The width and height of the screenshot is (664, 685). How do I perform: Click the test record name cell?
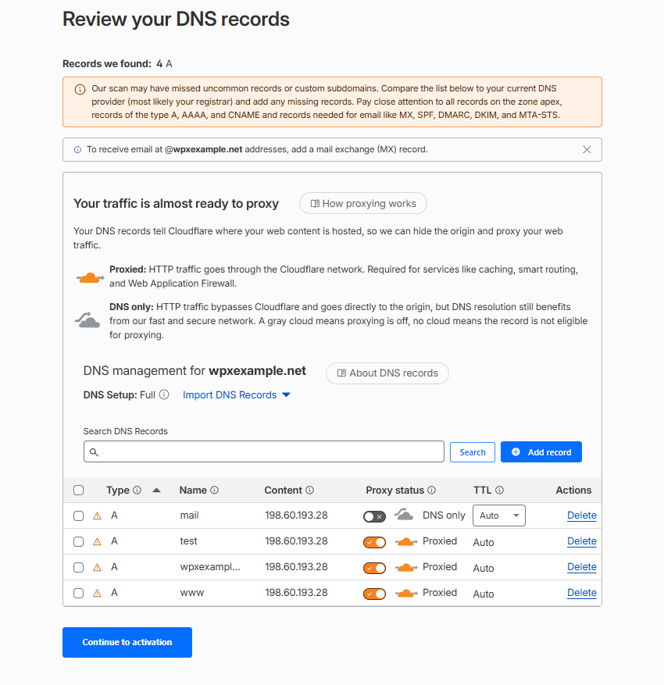[x=188, y=541]
